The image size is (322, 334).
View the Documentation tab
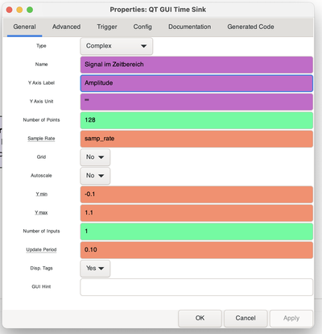[x=189, y=27]
